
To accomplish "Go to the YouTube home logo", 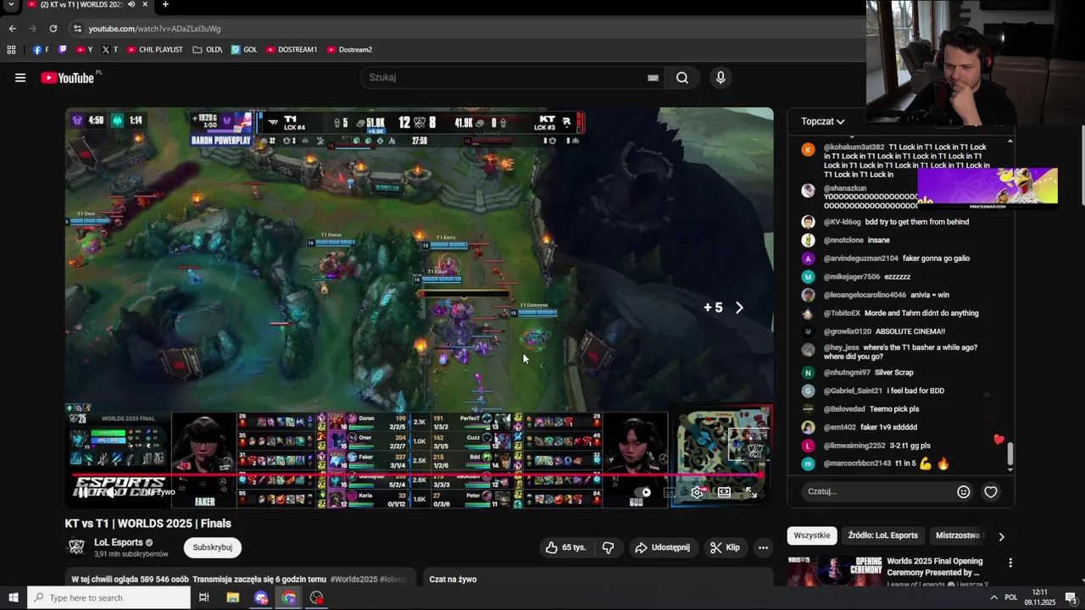I will point(68,78).
